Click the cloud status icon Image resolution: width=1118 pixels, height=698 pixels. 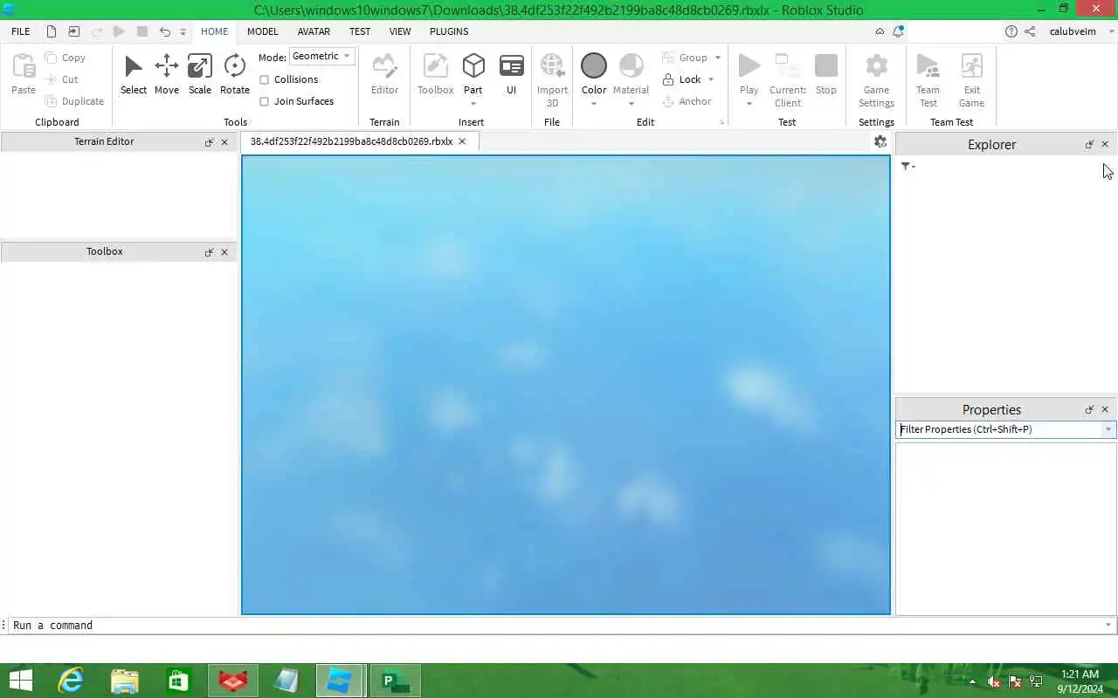880,31
